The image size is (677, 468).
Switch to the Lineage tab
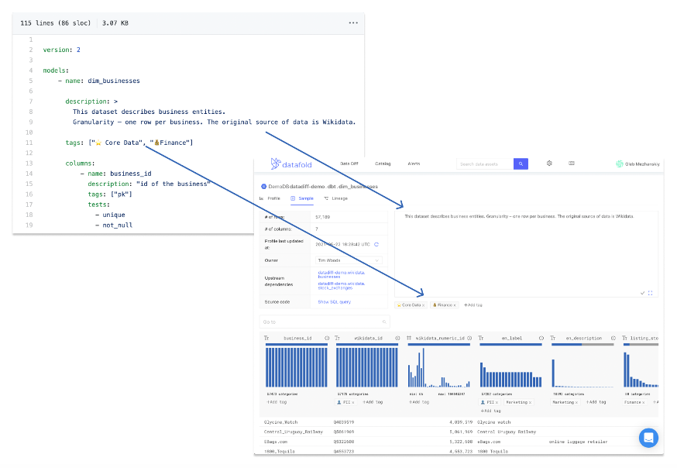pos(334,198)
